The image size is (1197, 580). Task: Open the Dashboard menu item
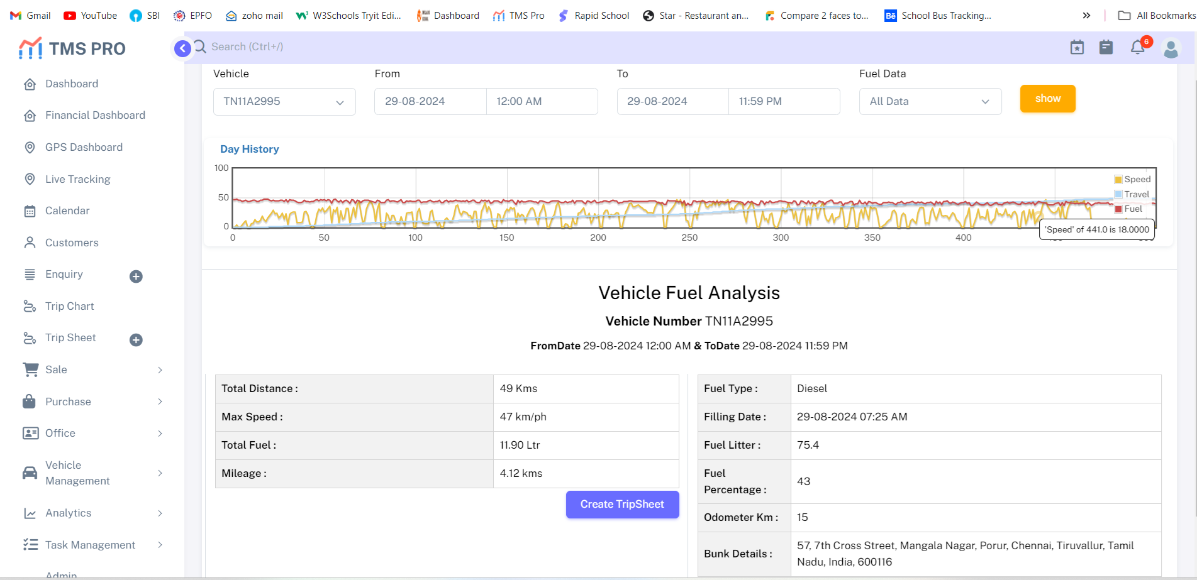(x=72, y=84)
